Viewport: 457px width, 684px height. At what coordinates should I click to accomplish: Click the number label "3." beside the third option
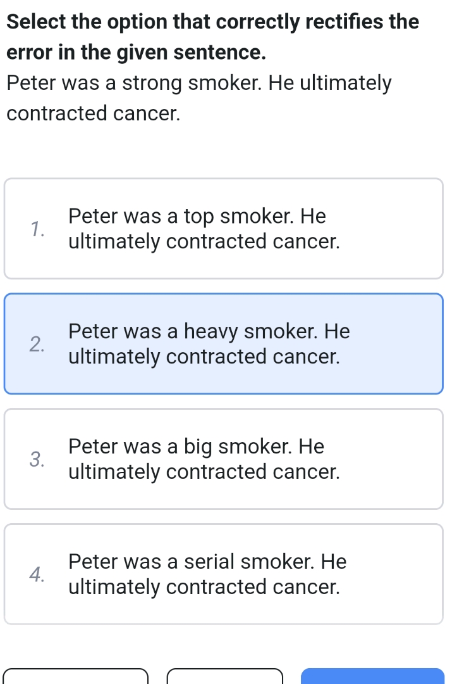[37, 459]
